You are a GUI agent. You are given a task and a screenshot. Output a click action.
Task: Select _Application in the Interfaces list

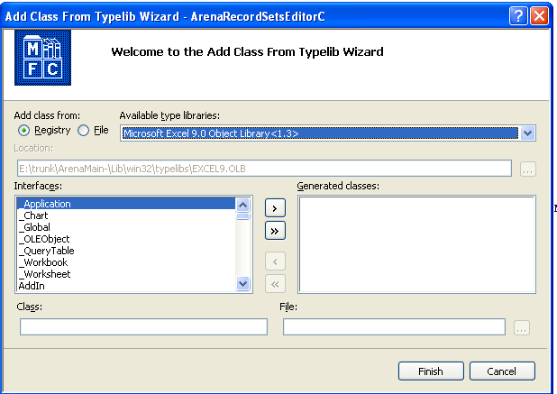pos(45,204)
